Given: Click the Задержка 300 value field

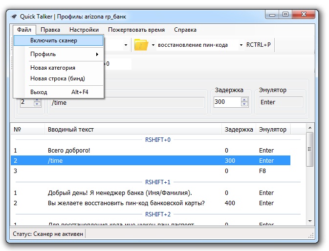Looking at the screenshot, I should coord(227,102).
